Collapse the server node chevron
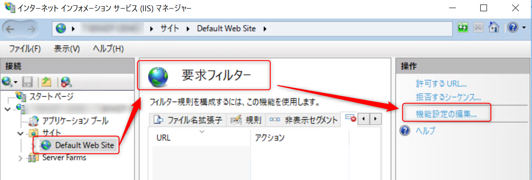Viewport: 532px width, 180px height. (8, 108)
